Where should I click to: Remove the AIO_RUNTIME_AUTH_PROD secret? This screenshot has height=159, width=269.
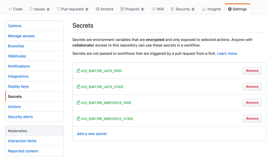click(252, 71)
